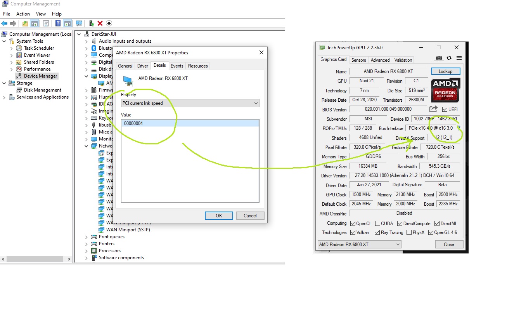Click the red X Uninstall device icon
Viewport: 507px width, 314px height.
100,23
